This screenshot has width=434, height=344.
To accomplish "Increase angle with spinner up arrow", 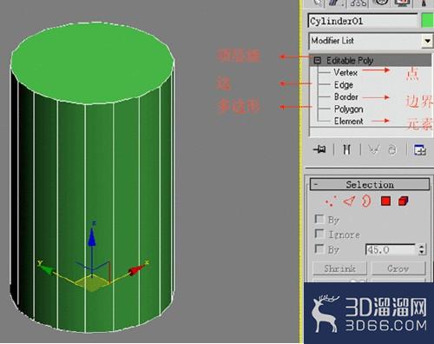I will pos(422,247).
